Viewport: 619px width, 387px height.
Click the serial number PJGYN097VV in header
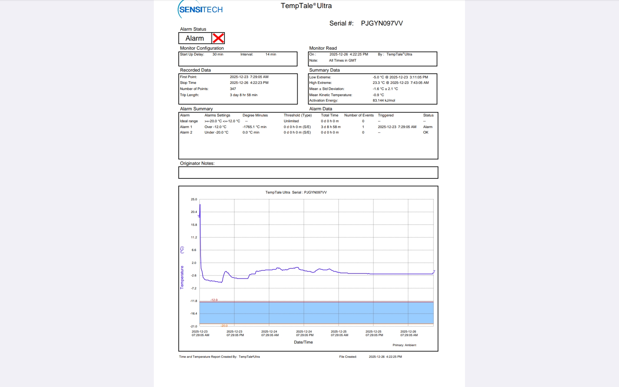(x=382, y=23)
